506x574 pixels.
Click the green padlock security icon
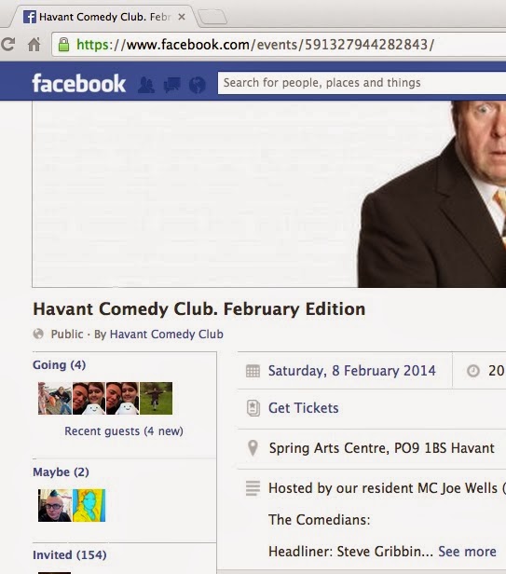[63, 45]
